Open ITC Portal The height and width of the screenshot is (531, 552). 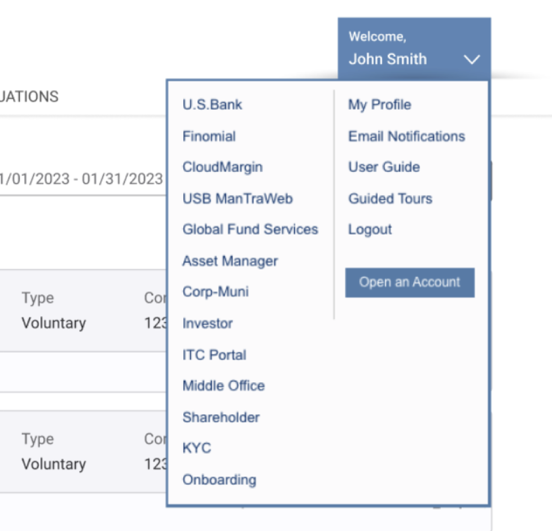pyautogui.click(x=214, y=355)
